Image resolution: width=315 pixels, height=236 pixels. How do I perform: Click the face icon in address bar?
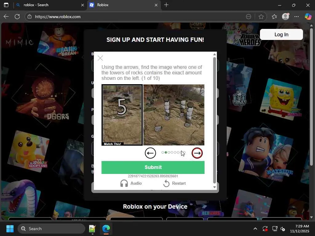point(249,17)
